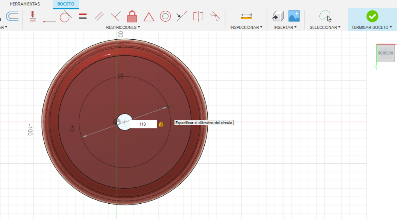Select the Collinear constraint icon
Image resolution: width=397 pixels, height=219 pixels.
tap(182, 16)
